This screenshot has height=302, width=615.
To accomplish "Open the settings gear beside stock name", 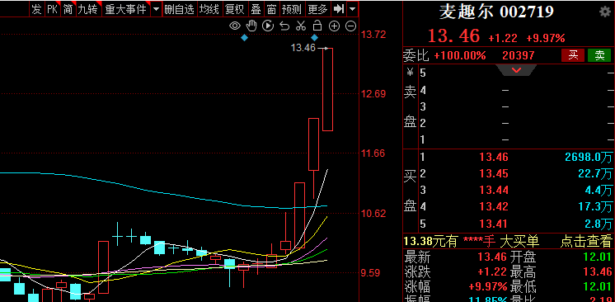I will pyautogui.click(x=605, y=12).
